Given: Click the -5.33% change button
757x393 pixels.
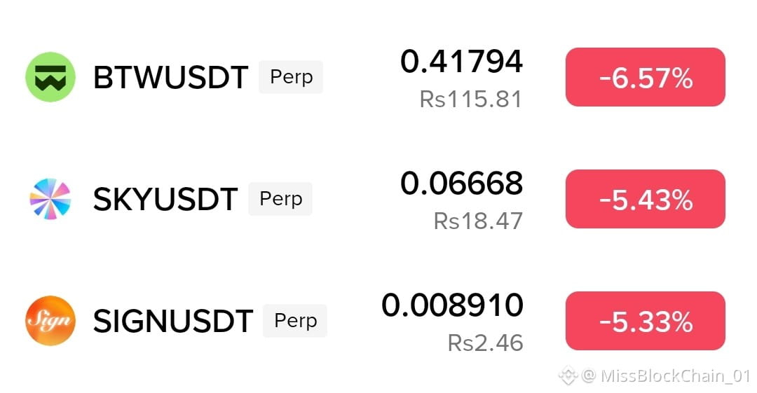Looking at the screenshot, I should coord(646,321).
